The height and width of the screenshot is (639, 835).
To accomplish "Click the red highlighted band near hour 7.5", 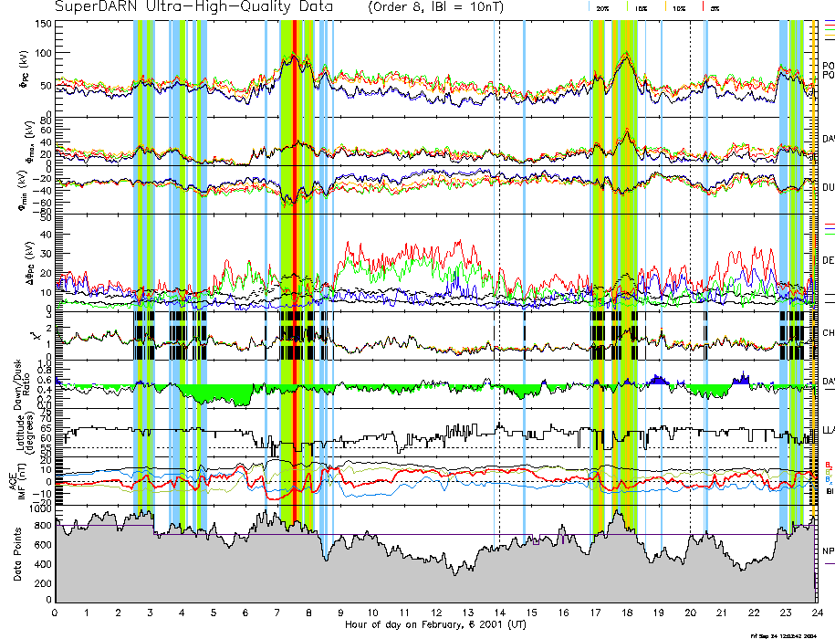I will [x=295, y=274].
